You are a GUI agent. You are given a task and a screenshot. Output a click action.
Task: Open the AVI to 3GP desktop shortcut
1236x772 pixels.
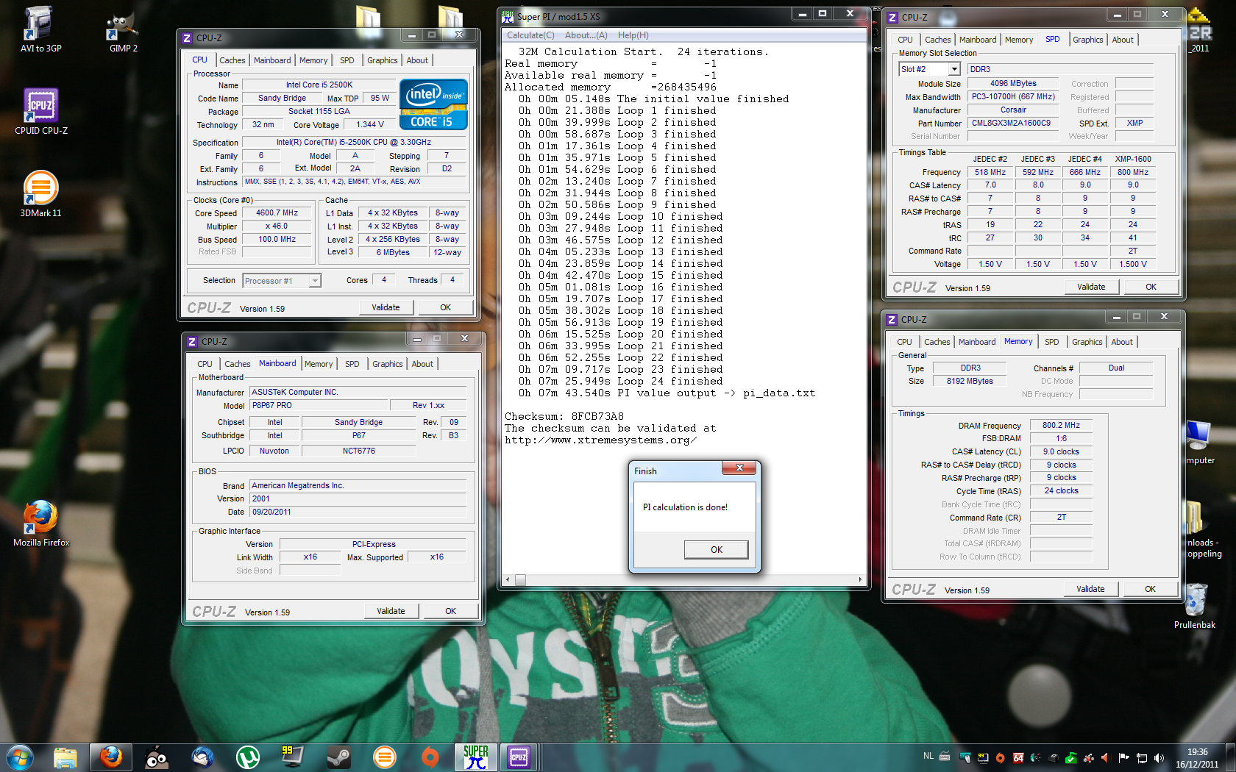click(x=40, y=29)
